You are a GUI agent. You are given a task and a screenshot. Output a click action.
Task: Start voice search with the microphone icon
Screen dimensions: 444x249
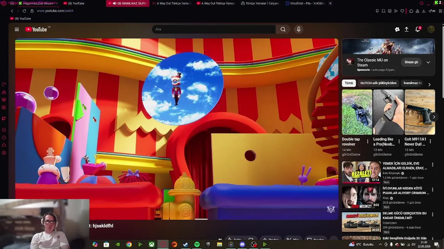pyautogui.click(x=299, y=29)
